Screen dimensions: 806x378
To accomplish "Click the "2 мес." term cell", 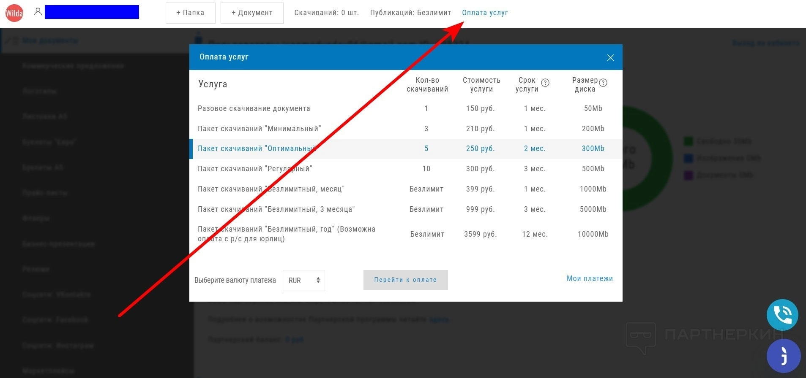I will 535,148.
